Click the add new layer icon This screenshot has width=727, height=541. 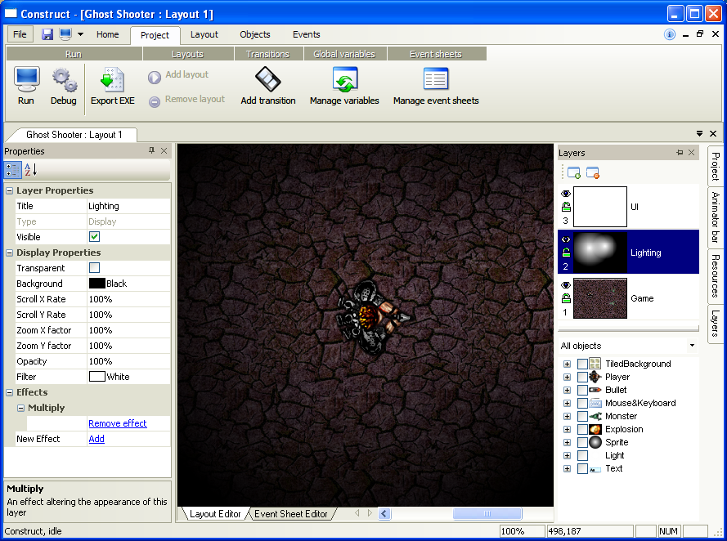[x=573, y=172]
